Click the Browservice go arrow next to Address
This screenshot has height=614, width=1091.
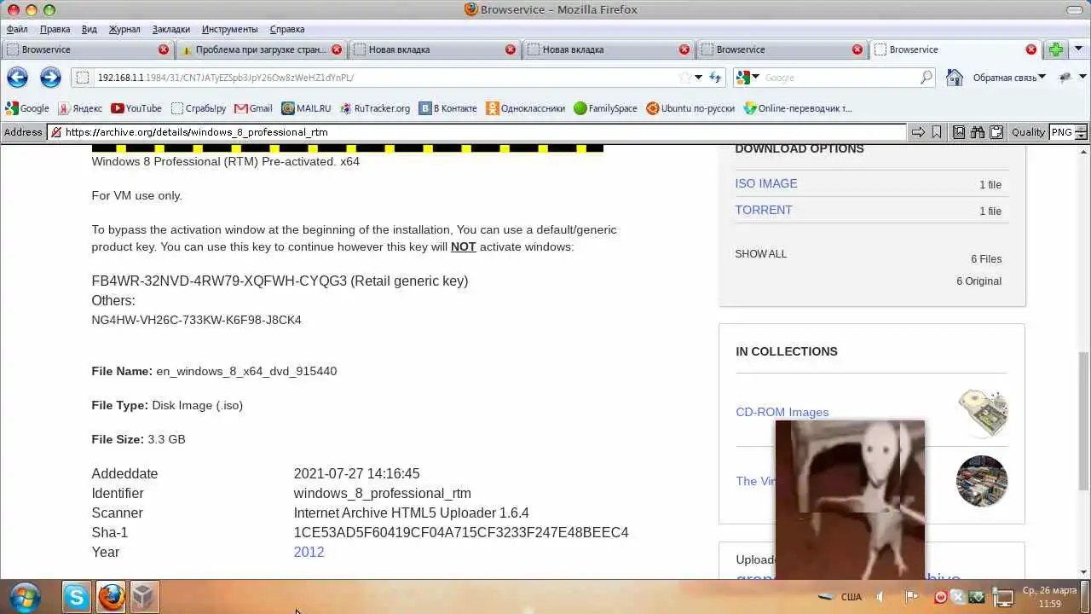point(918,132)
